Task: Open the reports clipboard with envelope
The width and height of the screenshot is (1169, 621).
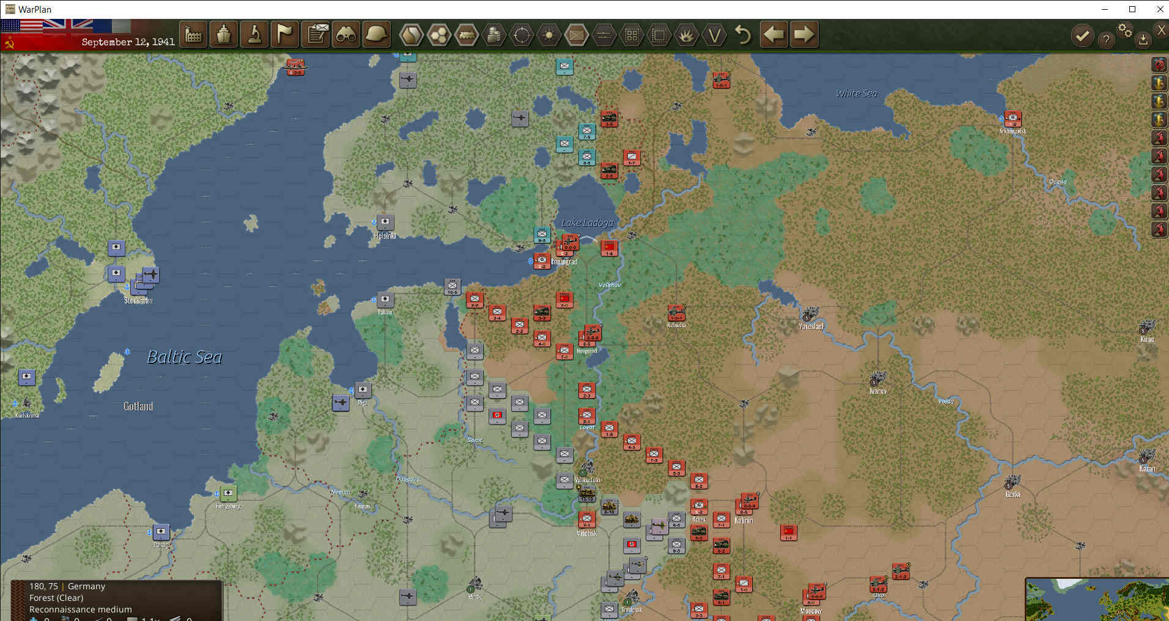Action: coord(315,35)
